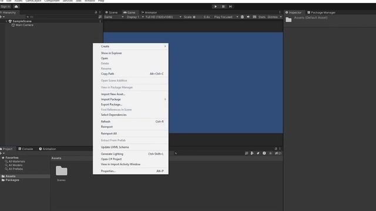Choose Open from the context menu

coord(130,59)
